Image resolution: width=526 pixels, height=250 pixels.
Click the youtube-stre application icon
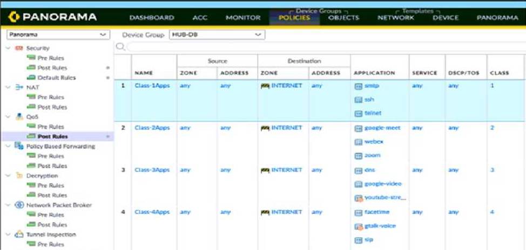359,198
